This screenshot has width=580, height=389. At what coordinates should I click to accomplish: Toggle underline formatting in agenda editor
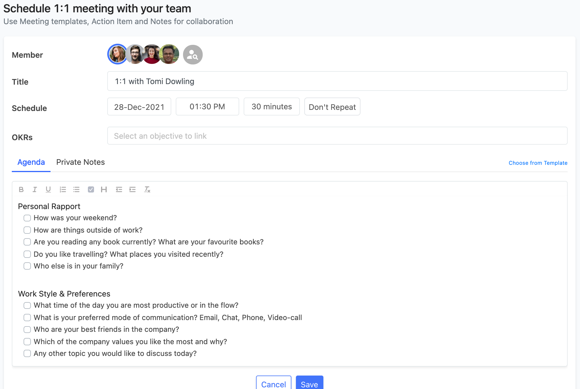pos(48,190)
